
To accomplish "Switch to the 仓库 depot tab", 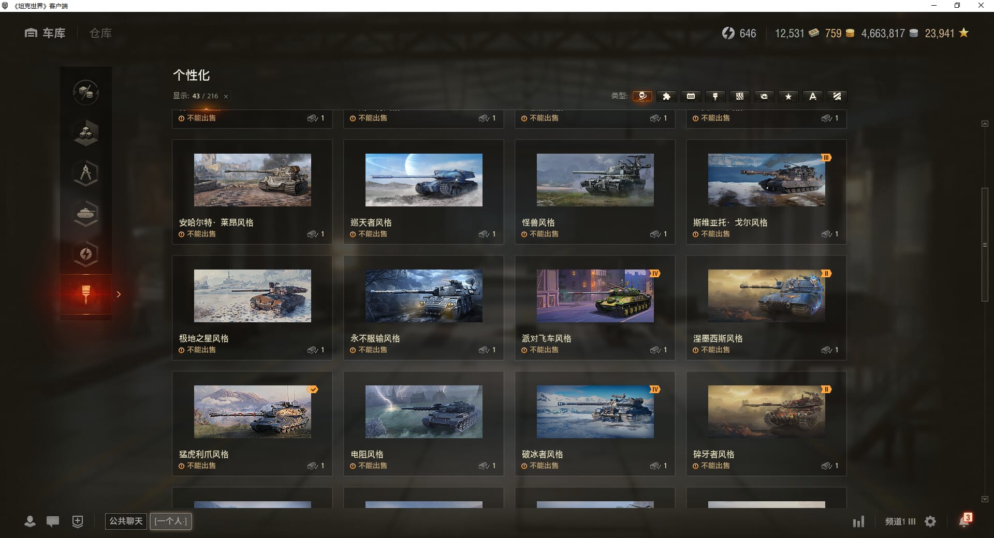I will pos(100,33).
